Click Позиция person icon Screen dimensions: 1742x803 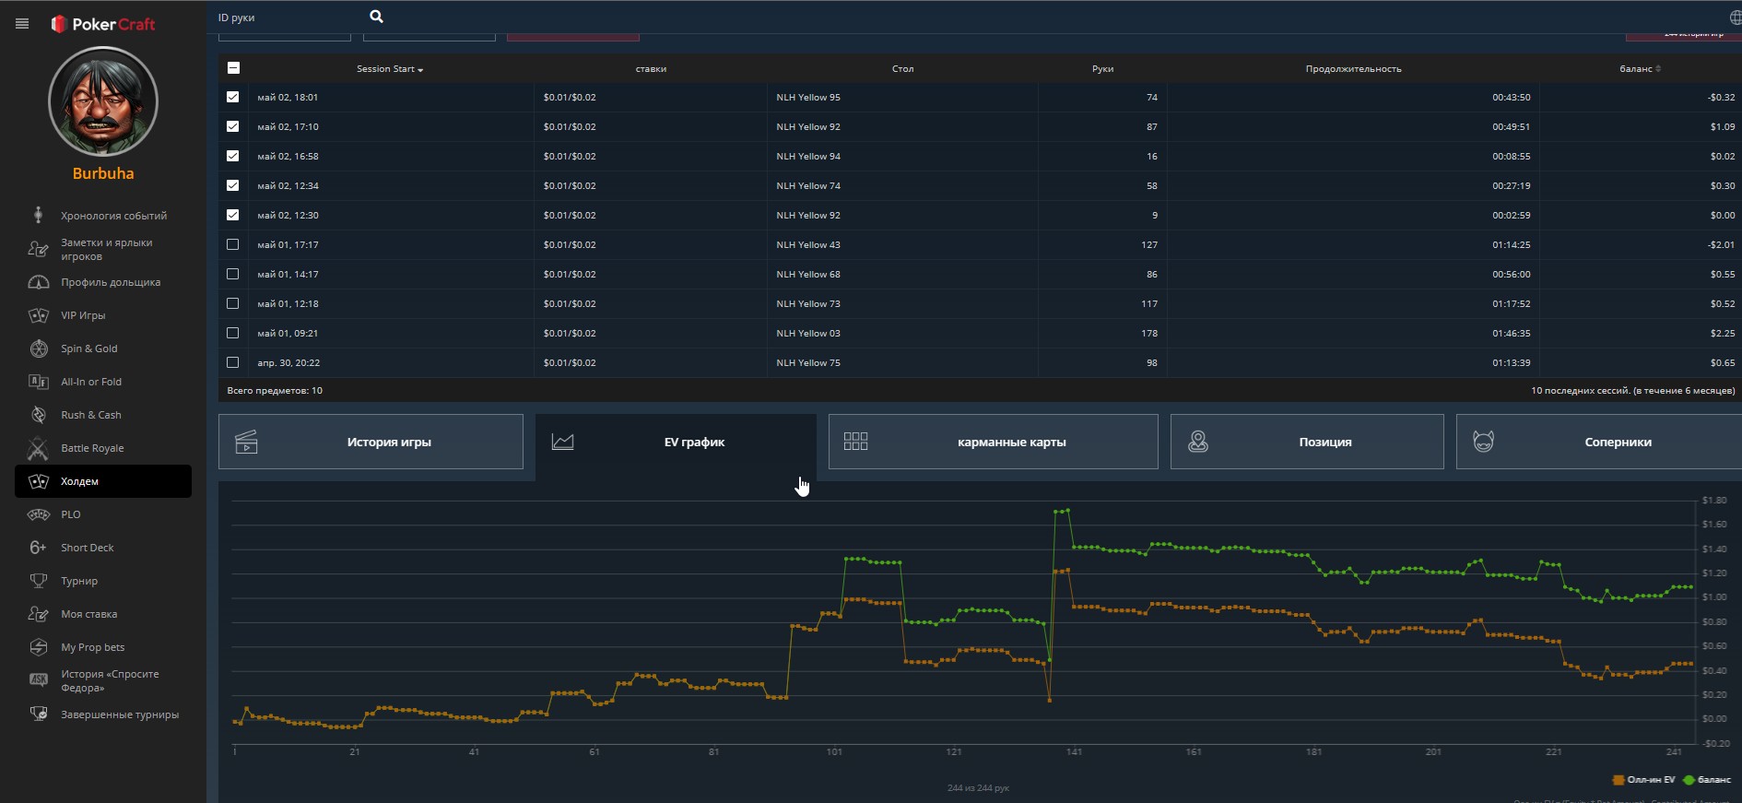1197,442
